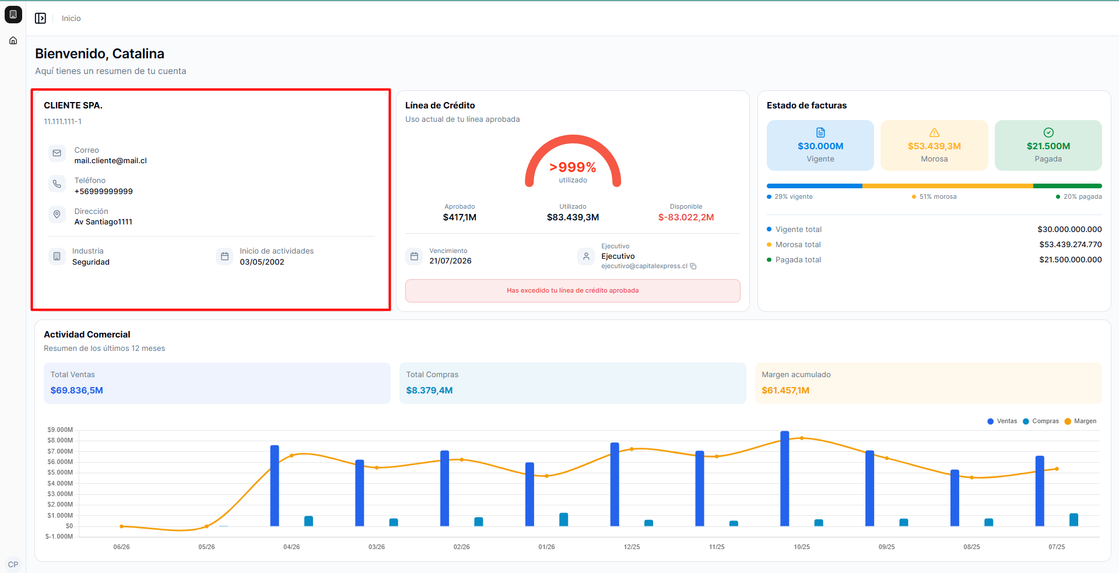Image resolution: width=1119 pixels, height=573 pixels.
Task: Click the app logo icon in sidebar
Action: [13, 15]
